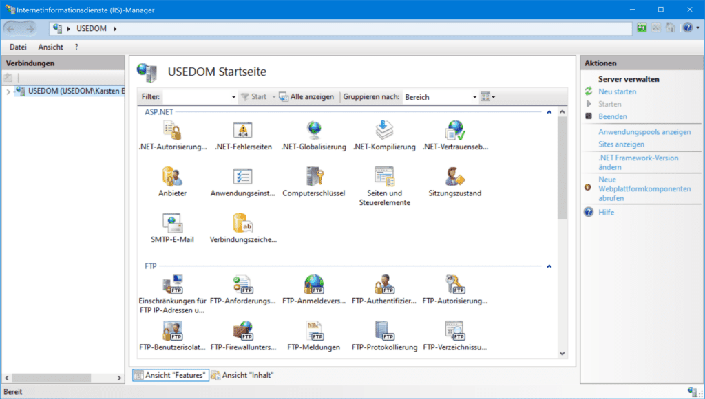The height and width of the screenshot is (399, 705).
Task: Open the .NET-Globalisierung globe icon
Action: pos(314,130)
